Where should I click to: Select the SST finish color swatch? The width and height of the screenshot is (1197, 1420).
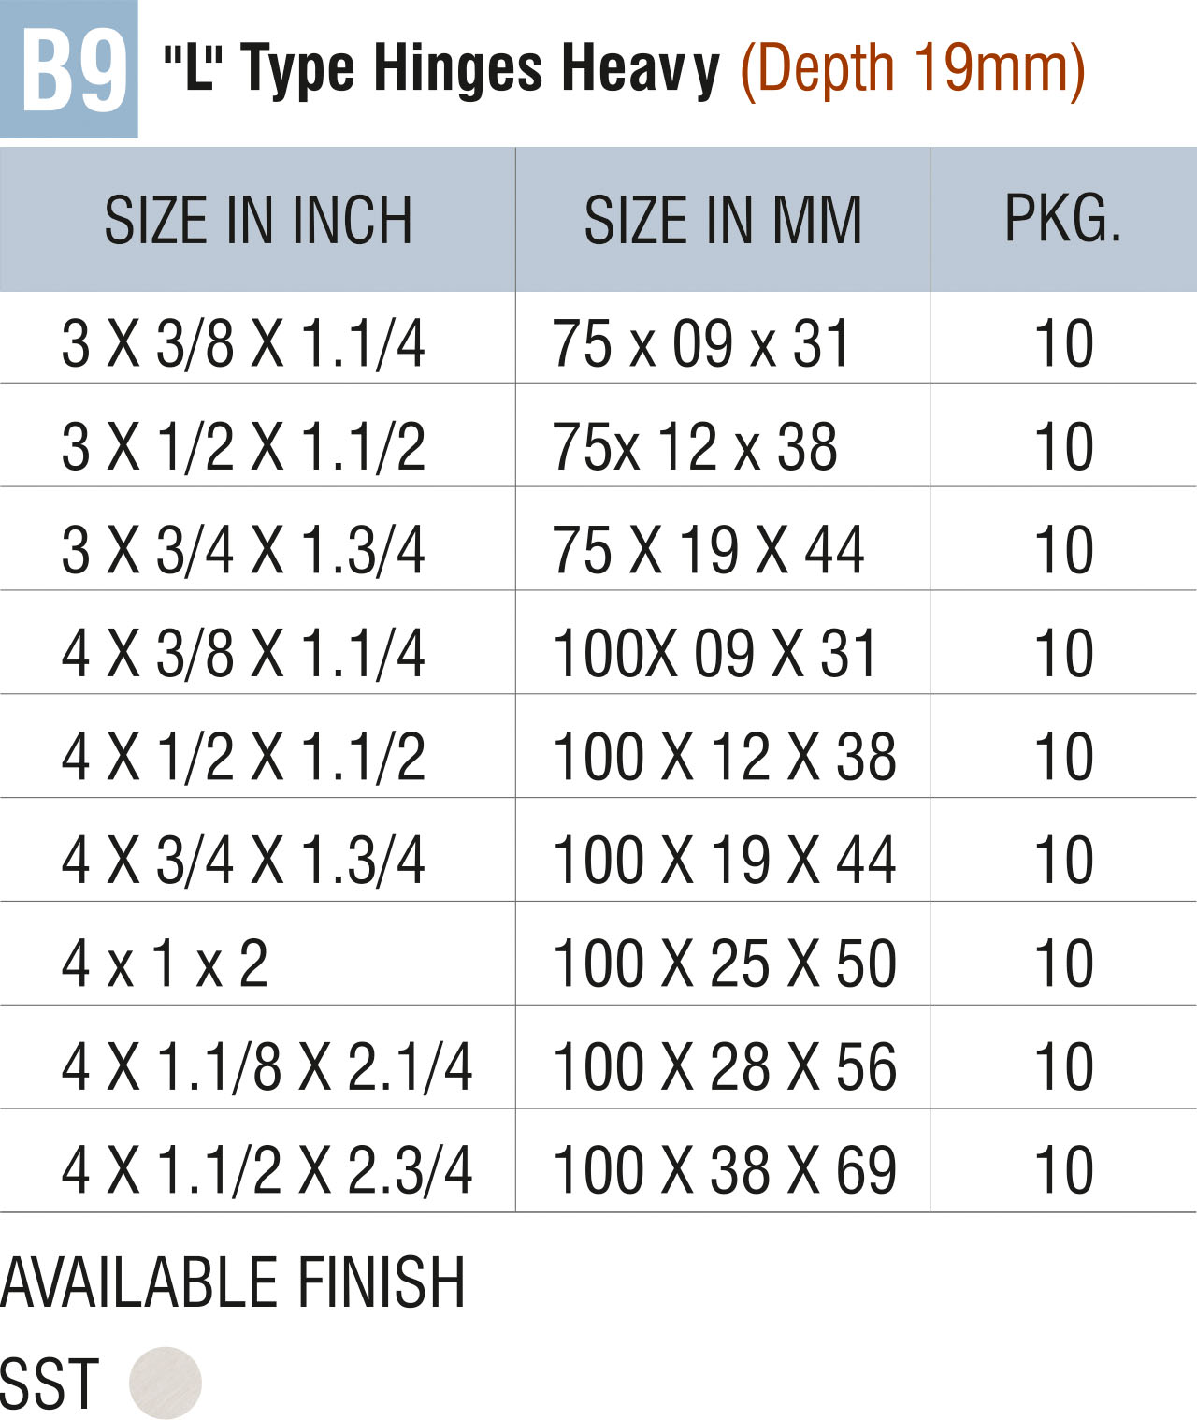pos(166,1383)
